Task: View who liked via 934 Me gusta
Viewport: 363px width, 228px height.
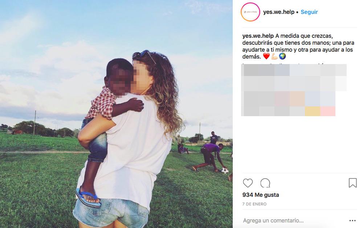Action: (261, 195)
